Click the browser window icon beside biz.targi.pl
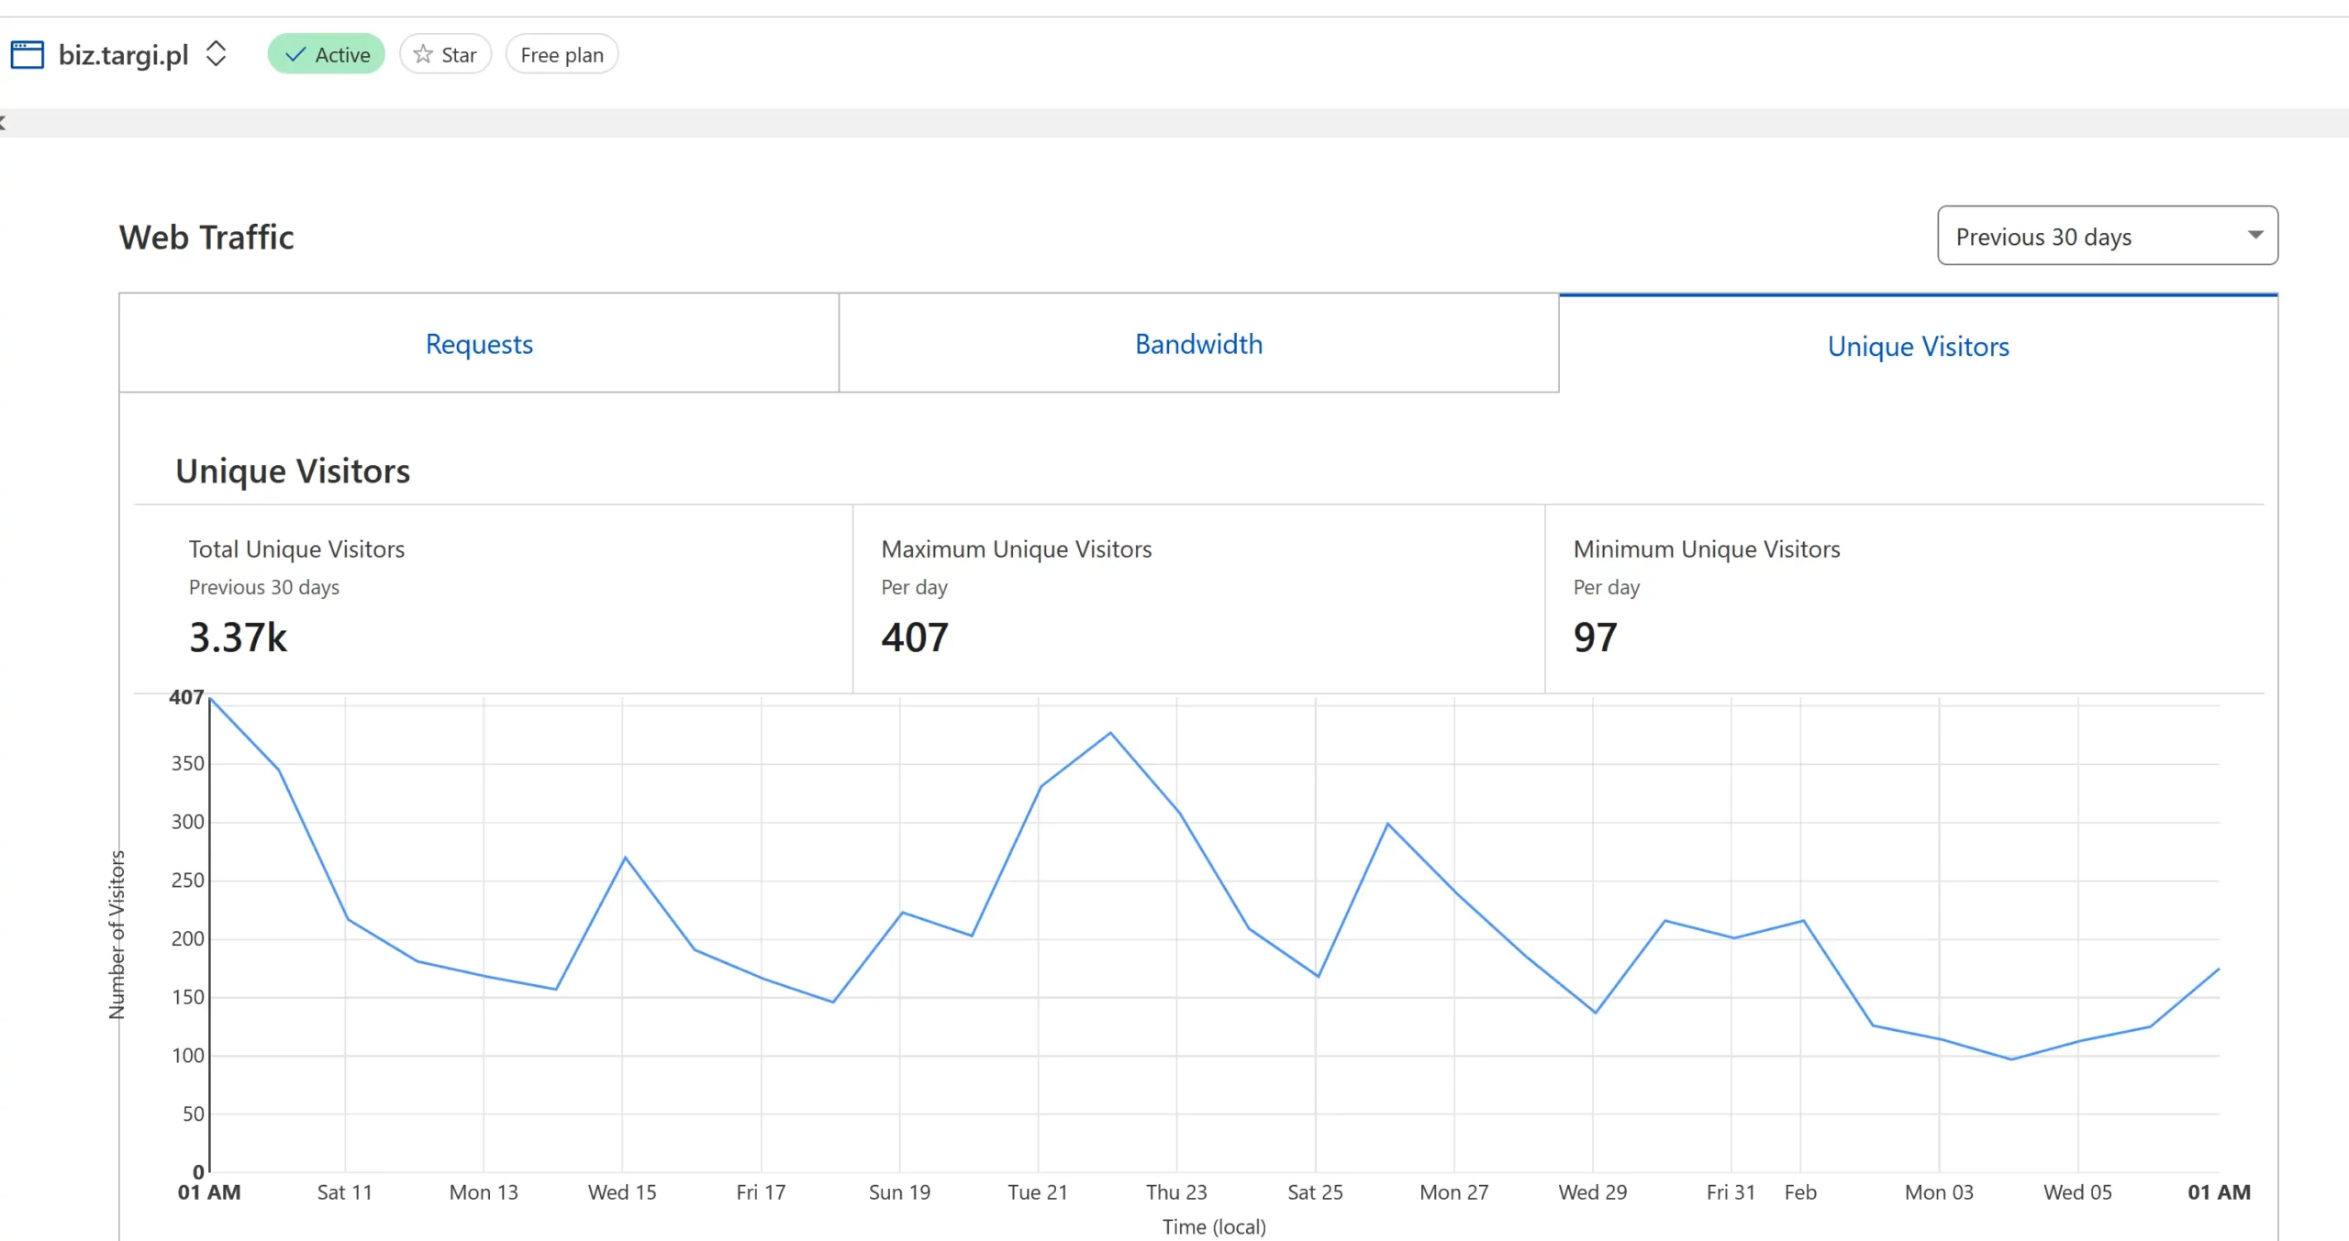Image resolution: width=2349 pixels, height=1241 pixels. (x=27, y=55)
